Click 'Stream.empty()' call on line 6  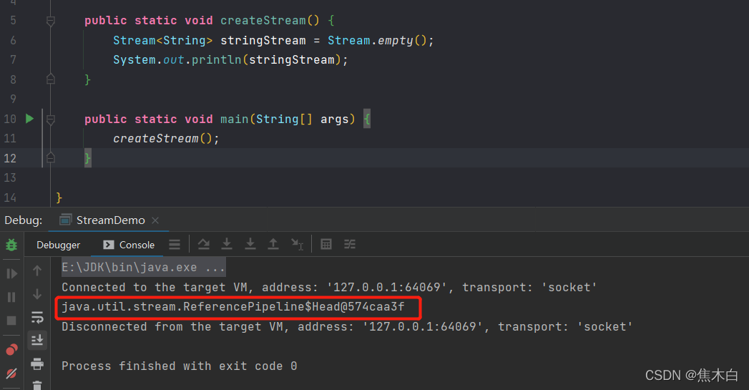(x=377, y=41)
